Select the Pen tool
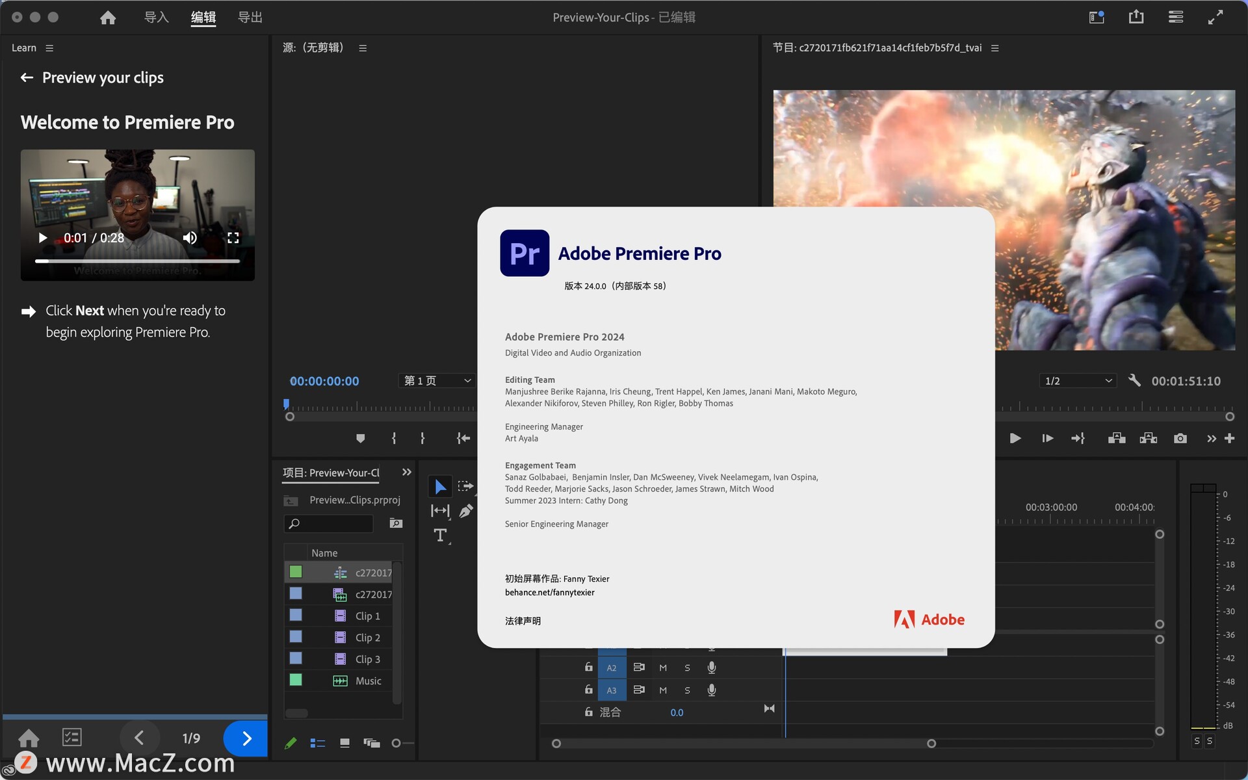This screenshot has height=780, width=1248. point(465,511)
